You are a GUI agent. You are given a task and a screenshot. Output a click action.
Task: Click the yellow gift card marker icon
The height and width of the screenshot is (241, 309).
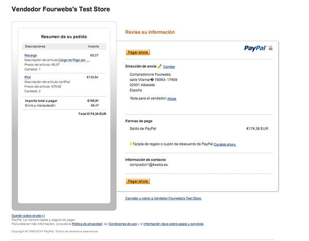[x=130, y=144]
